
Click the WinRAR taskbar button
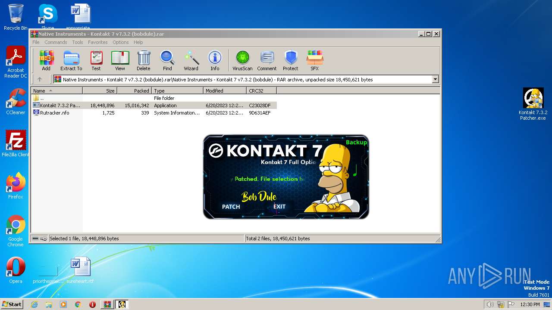[107, 304]
